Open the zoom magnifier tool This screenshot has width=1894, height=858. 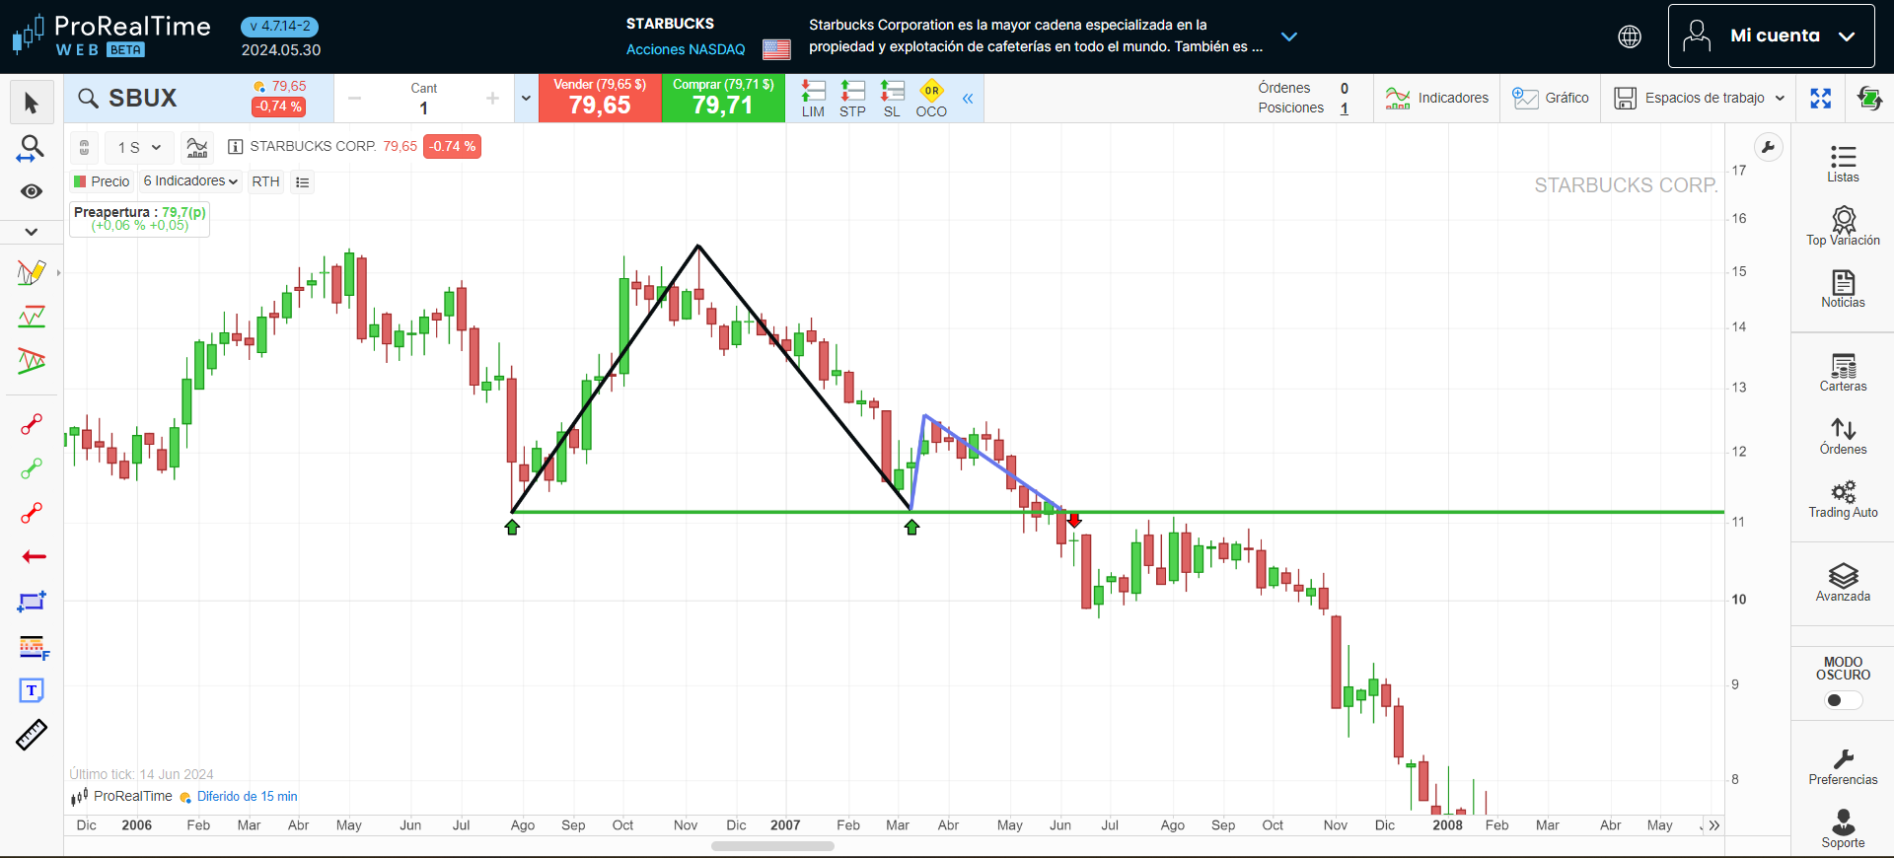click(x=32, y=148)
